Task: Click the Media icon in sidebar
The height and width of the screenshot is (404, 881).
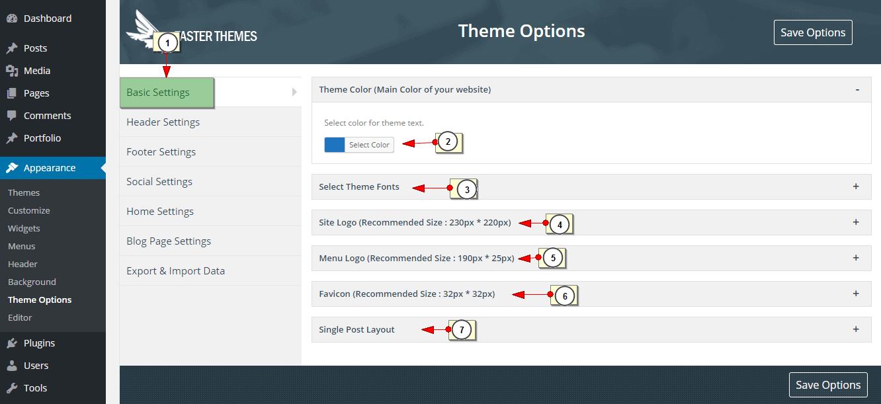Action: click(12, 71)
